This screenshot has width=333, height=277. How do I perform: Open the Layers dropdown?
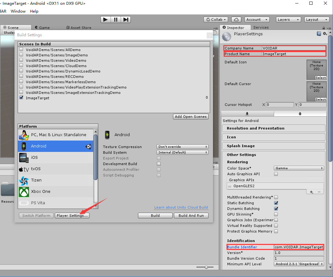click(288, 20)
